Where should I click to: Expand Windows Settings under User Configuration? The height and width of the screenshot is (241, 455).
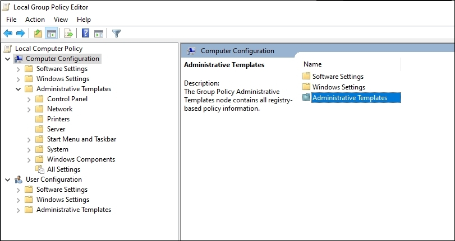pos(19,200)
